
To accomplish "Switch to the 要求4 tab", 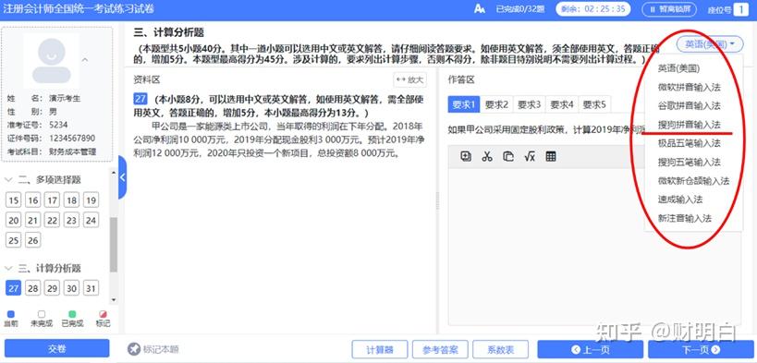I will [562, 104].
